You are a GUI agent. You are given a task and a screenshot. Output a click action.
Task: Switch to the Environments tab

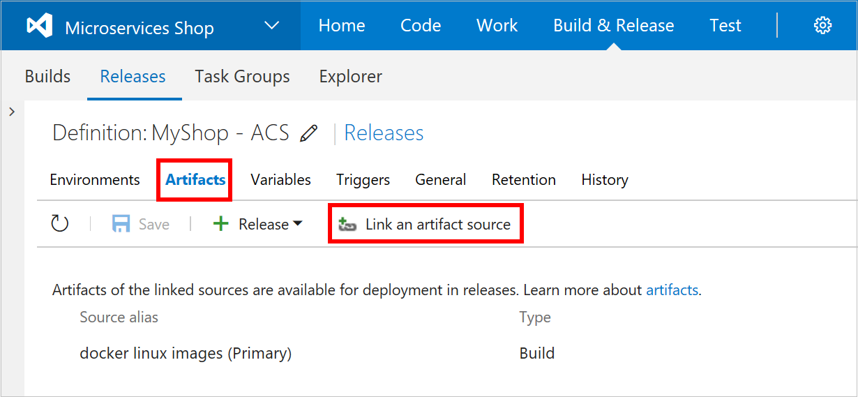tap(95, 179)
